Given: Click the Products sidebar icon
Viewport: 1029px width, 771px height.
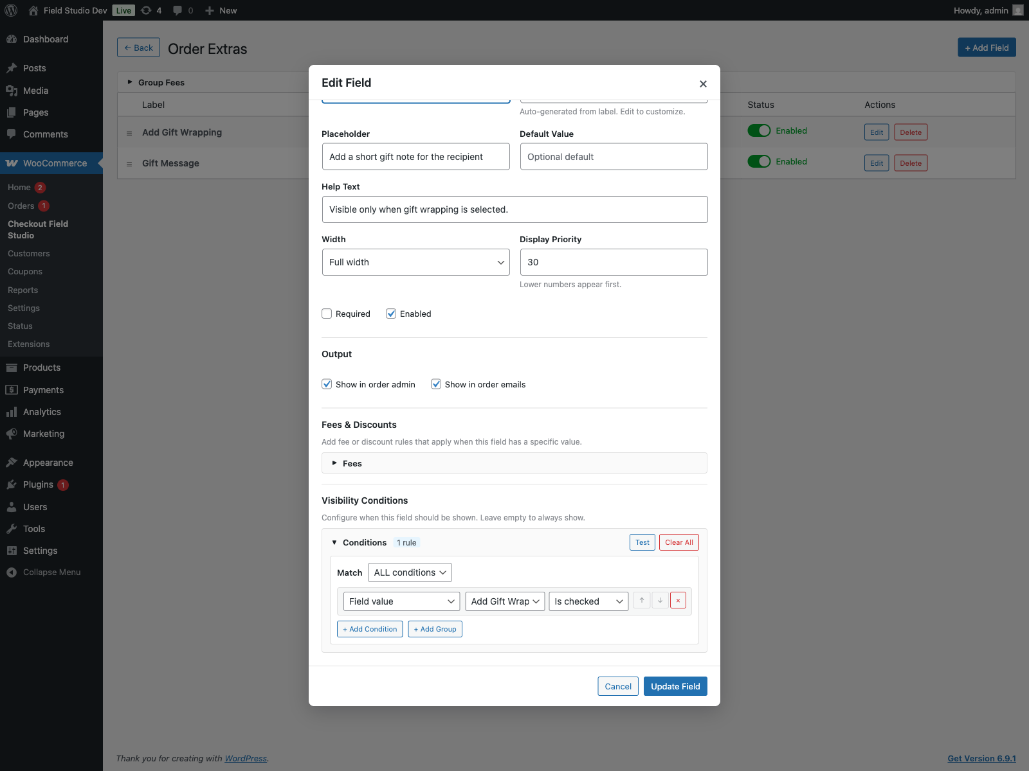Looking at the screenshot, I should pos(12,368).
